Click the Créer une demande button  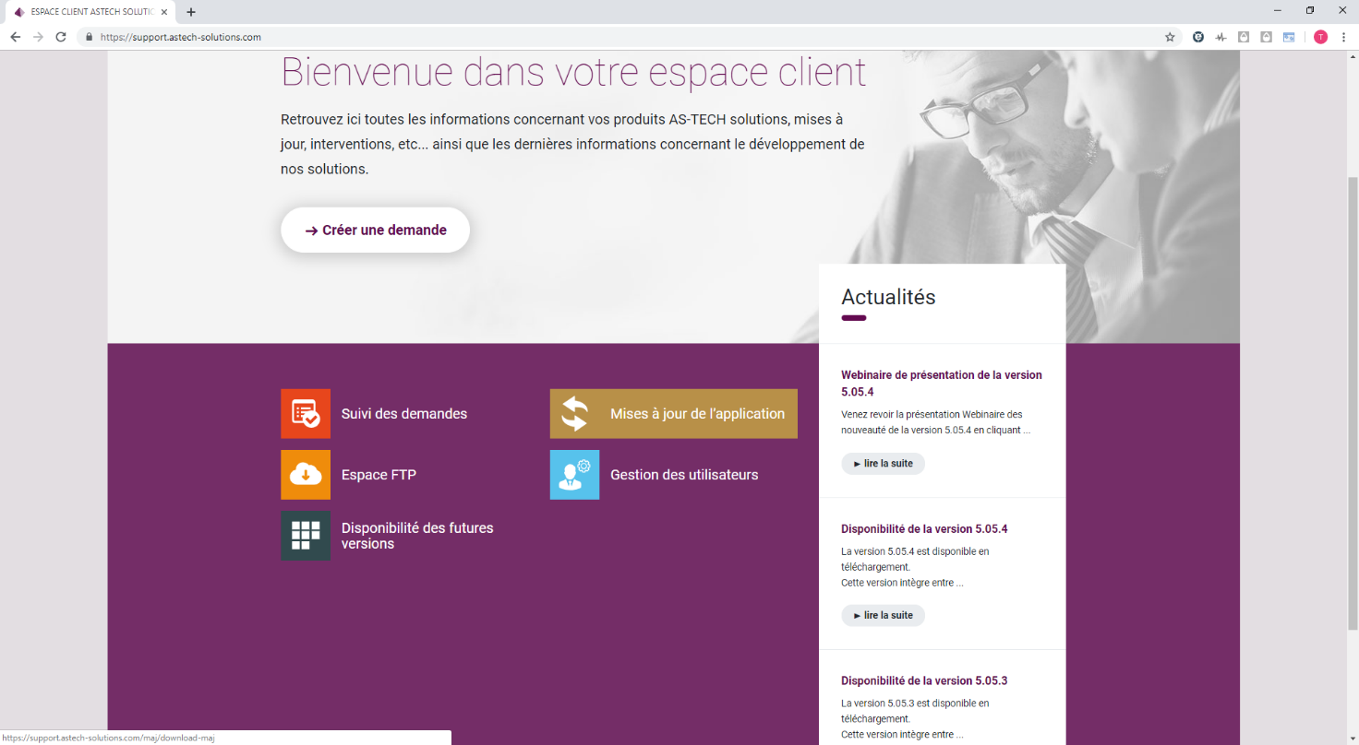click(x=375, y=230)
